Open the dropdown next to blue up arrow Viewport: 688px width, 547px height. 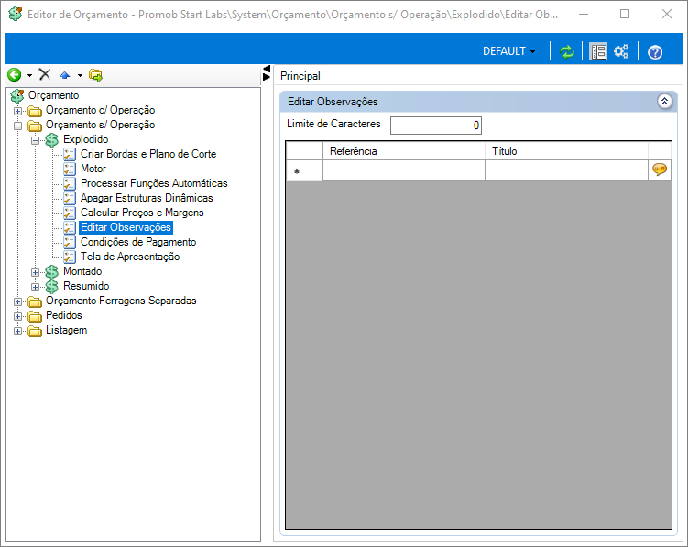coord(80,75)
